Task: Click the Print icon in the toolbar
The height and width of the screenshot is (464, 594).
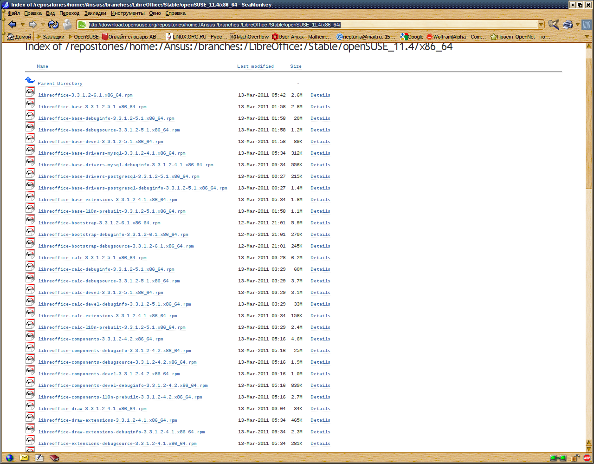Action: coord(568,25)
